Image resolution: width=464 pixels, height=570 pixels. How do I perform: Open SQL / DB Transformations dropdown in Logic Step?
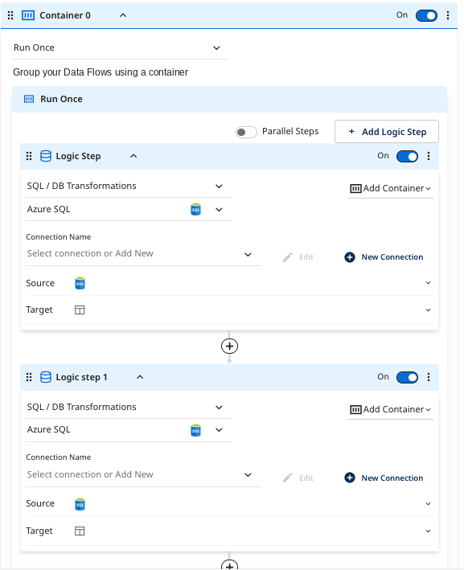[x=129, y=187]
